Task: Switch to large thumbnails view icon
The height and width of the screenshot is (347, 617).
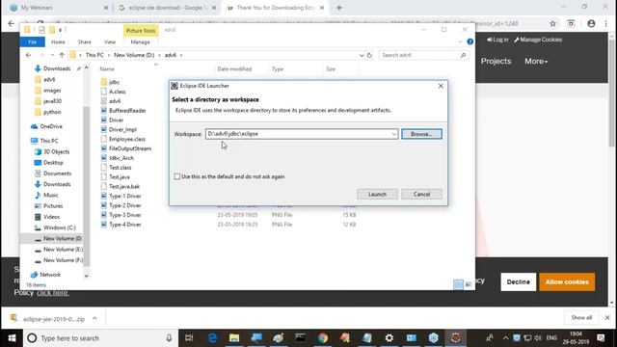Action: 469,284
